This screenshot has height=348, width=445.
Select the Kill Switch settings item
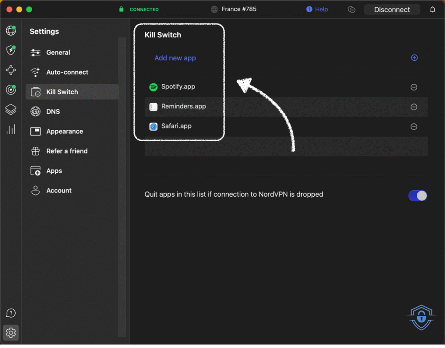coord(72,92)
